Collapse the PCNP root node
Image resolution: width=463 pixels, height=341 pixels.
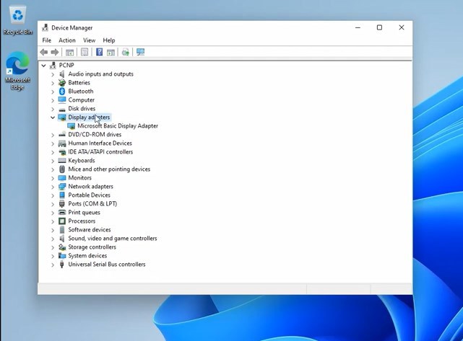(44, 66)
